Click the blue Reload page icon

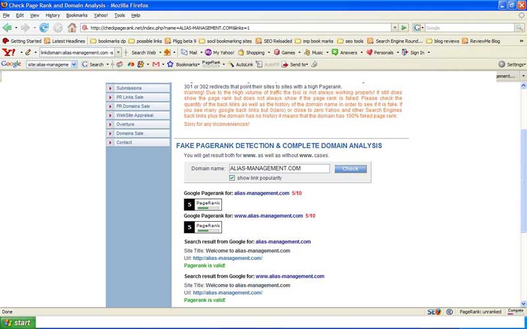(43, 28)
